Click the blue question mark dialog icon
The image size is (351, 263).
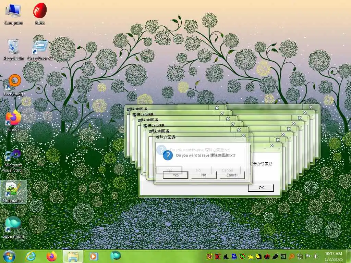(x=168, y=155)
